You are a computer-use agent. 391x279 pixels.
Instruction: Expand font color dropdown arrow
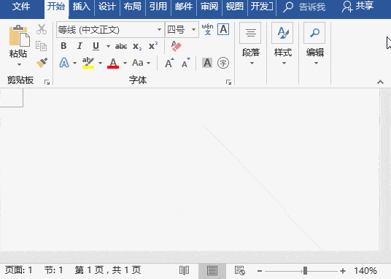tap(125, 63)
